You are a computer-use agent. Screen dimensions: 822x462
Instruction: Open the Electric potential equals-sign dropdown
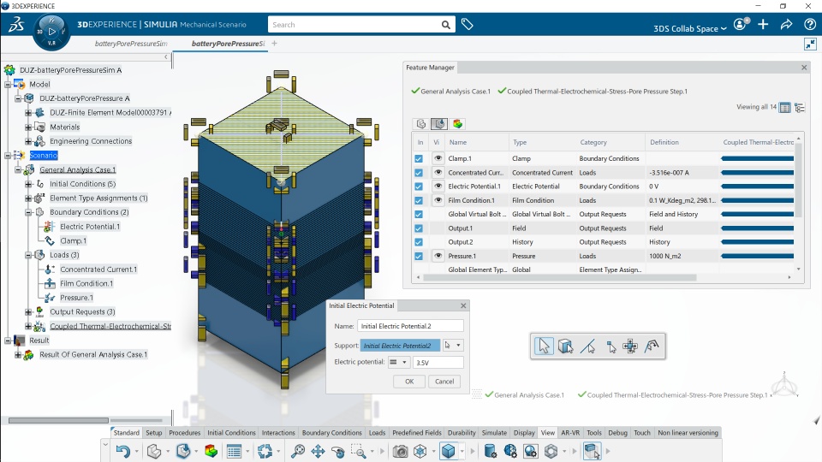pyautogui.click(x=398, y=362)
